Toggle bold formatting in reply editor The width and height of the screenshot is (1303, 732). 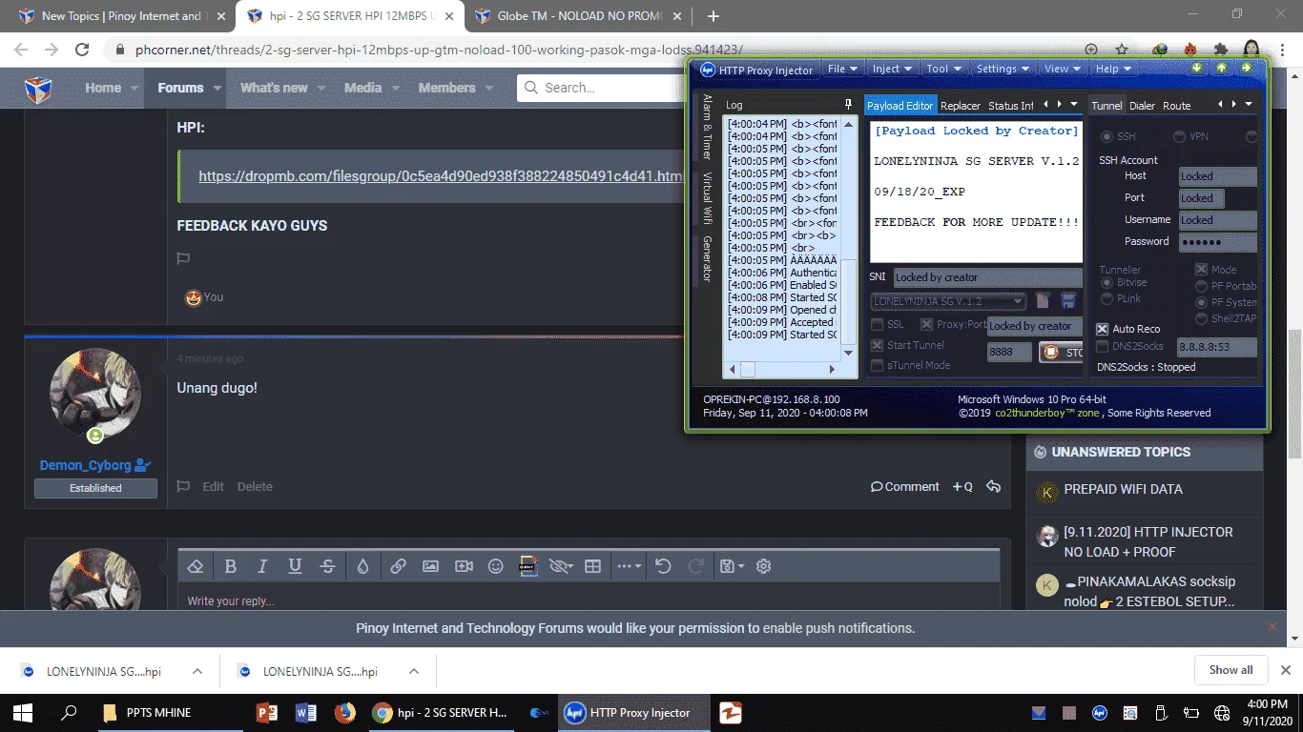pyautogui.click(x=230, y=566)
